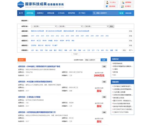The height and width of the screenshot is (126, 151).
Task: Toggle multi-select for the completion year row
Action: tap(131, 36)
